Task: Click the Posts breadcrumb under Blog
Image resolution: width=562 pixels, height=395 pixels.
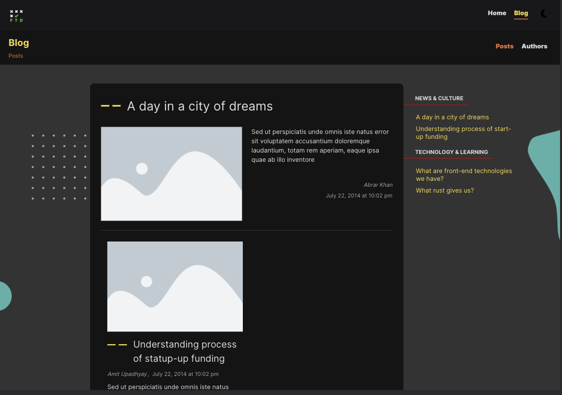Action: coord(16,56)
